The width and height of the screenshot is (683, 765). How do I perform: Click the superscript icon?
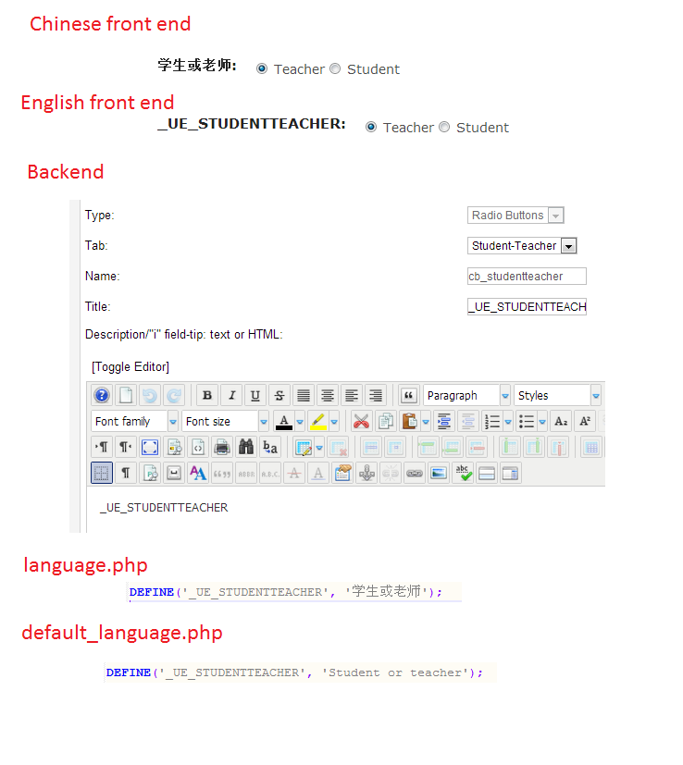coord(585,421)
